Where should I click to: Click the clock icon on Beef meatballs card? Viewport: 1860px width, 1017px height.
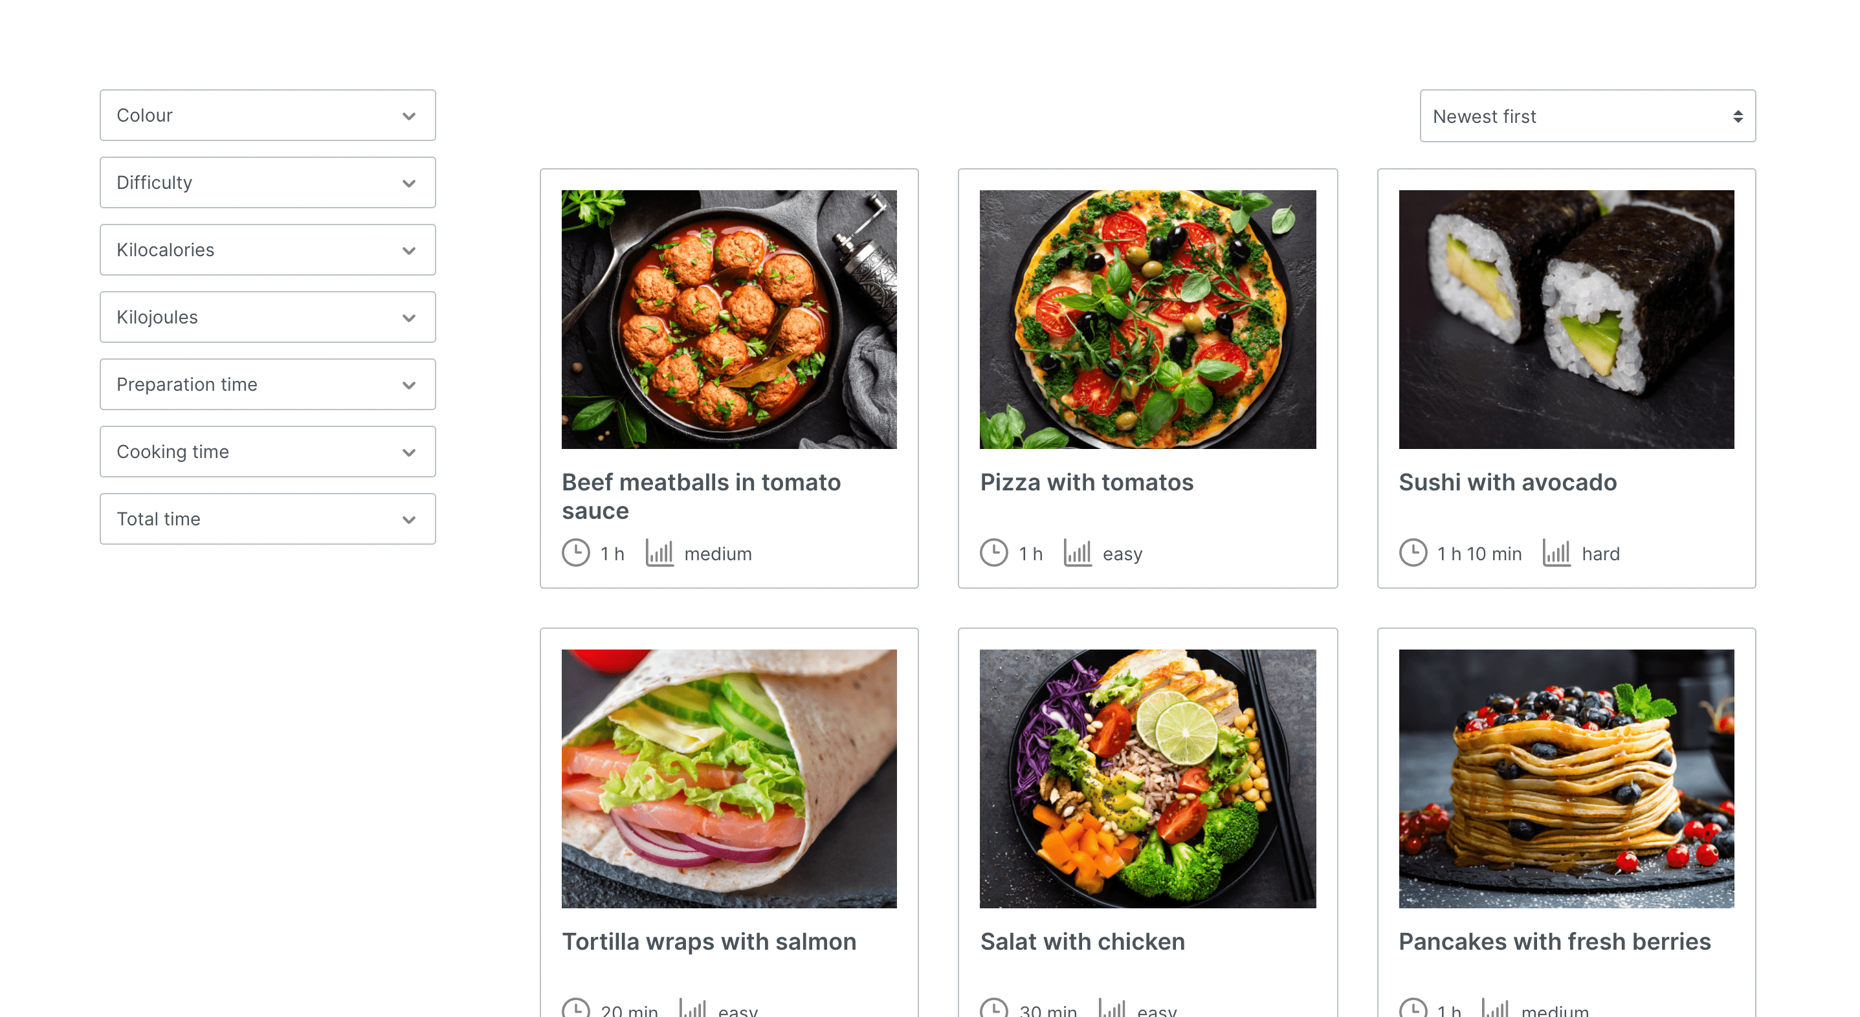pyautogui.click(x=575, y=553)
